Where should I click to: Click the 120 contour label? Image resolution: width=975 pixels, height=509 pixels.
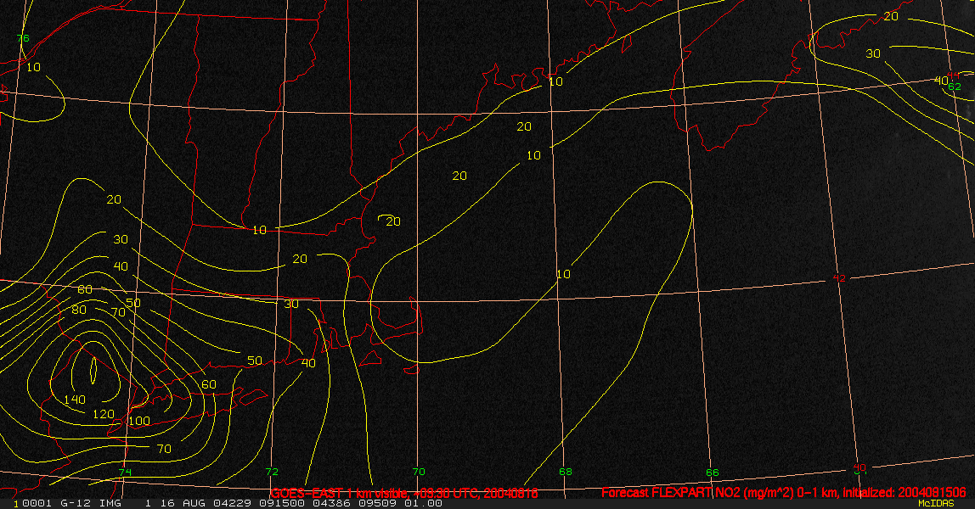coord(104,414)
